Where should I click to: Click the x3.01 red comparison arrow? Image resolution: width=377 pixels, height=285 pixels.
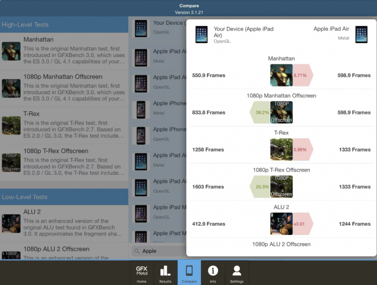(302, 224)
